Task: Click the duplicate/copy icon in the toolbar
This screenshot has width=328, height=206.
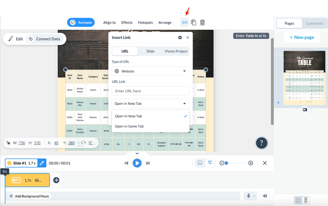Action: tap(193, 22)
